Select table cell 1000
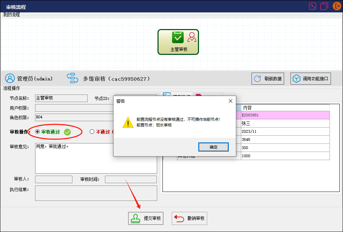 (x=285, y=156)
